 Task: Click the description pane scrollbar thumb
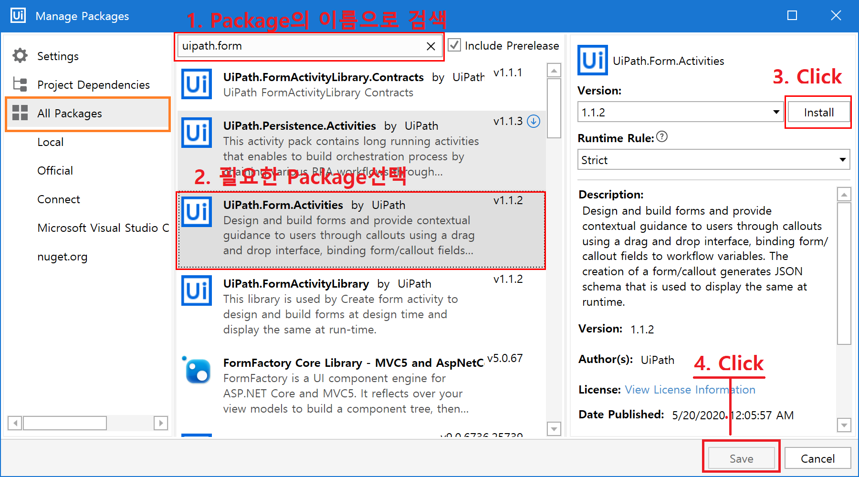(x=844, y=273)
